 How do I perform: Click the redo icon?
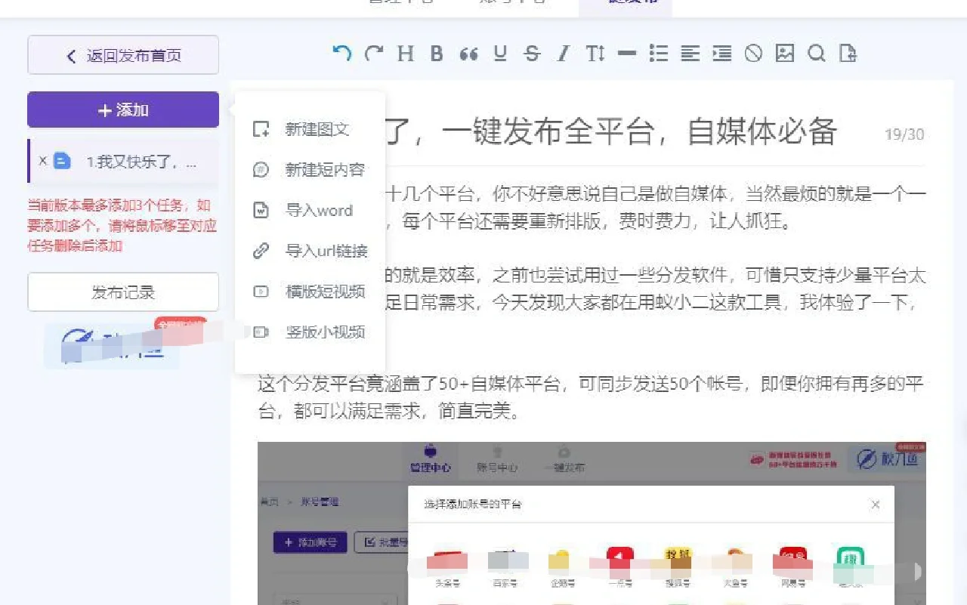373,54
